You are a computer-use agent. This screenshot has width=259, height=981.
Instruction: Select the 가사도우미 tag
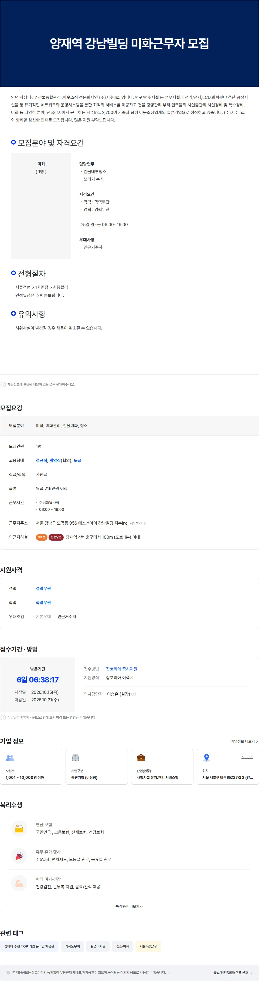point(72,946)
